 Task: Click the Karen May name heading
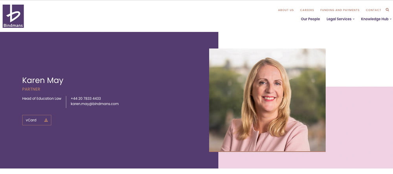click(42, 81)
